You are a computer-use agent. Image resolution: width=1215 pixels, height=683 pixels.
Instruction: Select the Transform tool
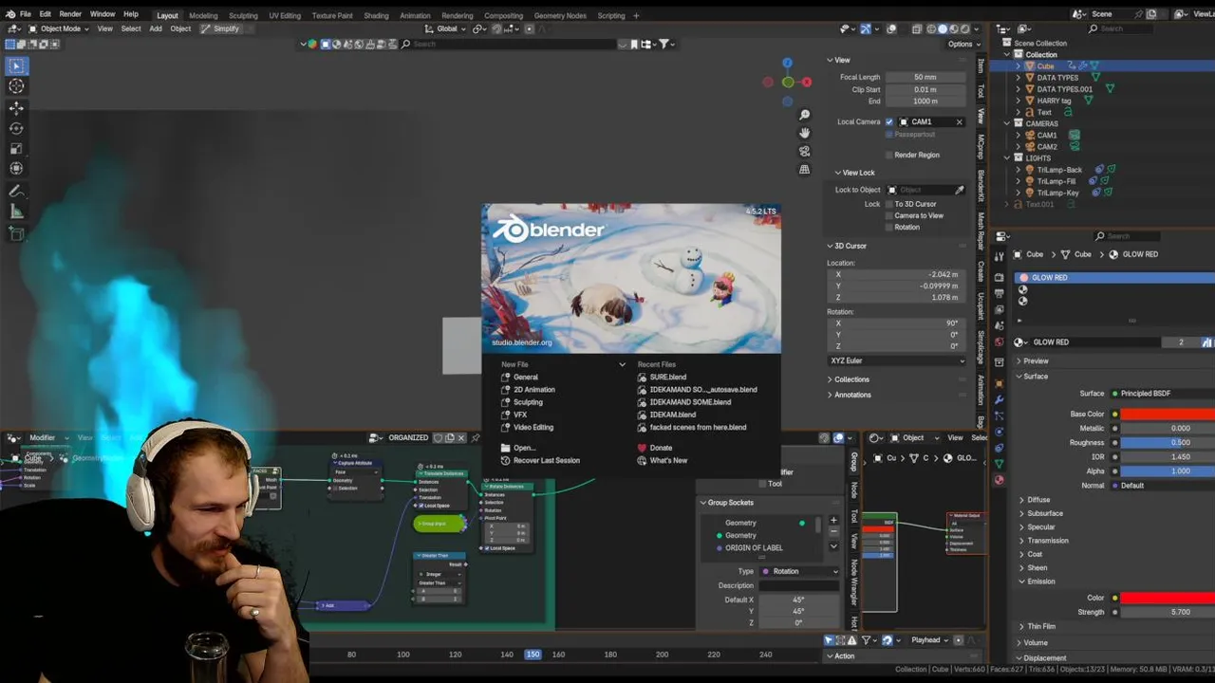coord(16,169)
